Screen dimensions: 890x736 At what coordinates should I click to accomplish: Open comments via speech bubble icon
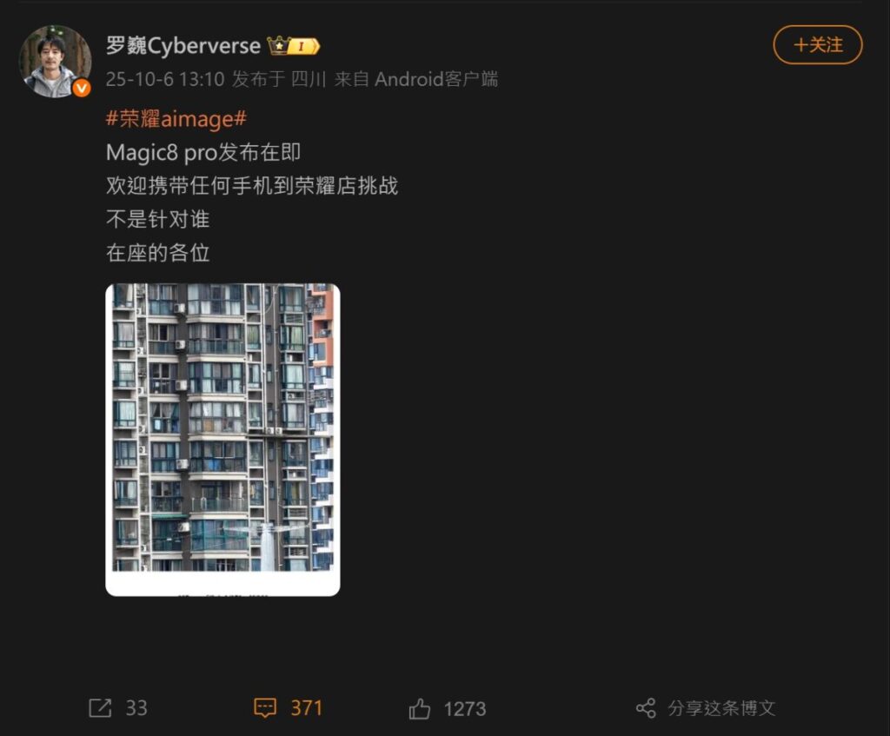click(x=265, y=708)
